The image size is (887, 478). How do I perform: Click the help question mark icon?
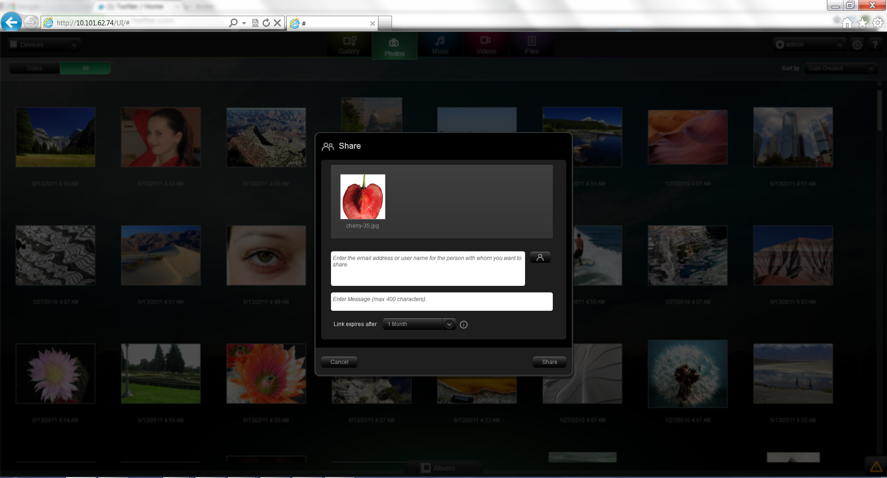(x=875, y=45)
